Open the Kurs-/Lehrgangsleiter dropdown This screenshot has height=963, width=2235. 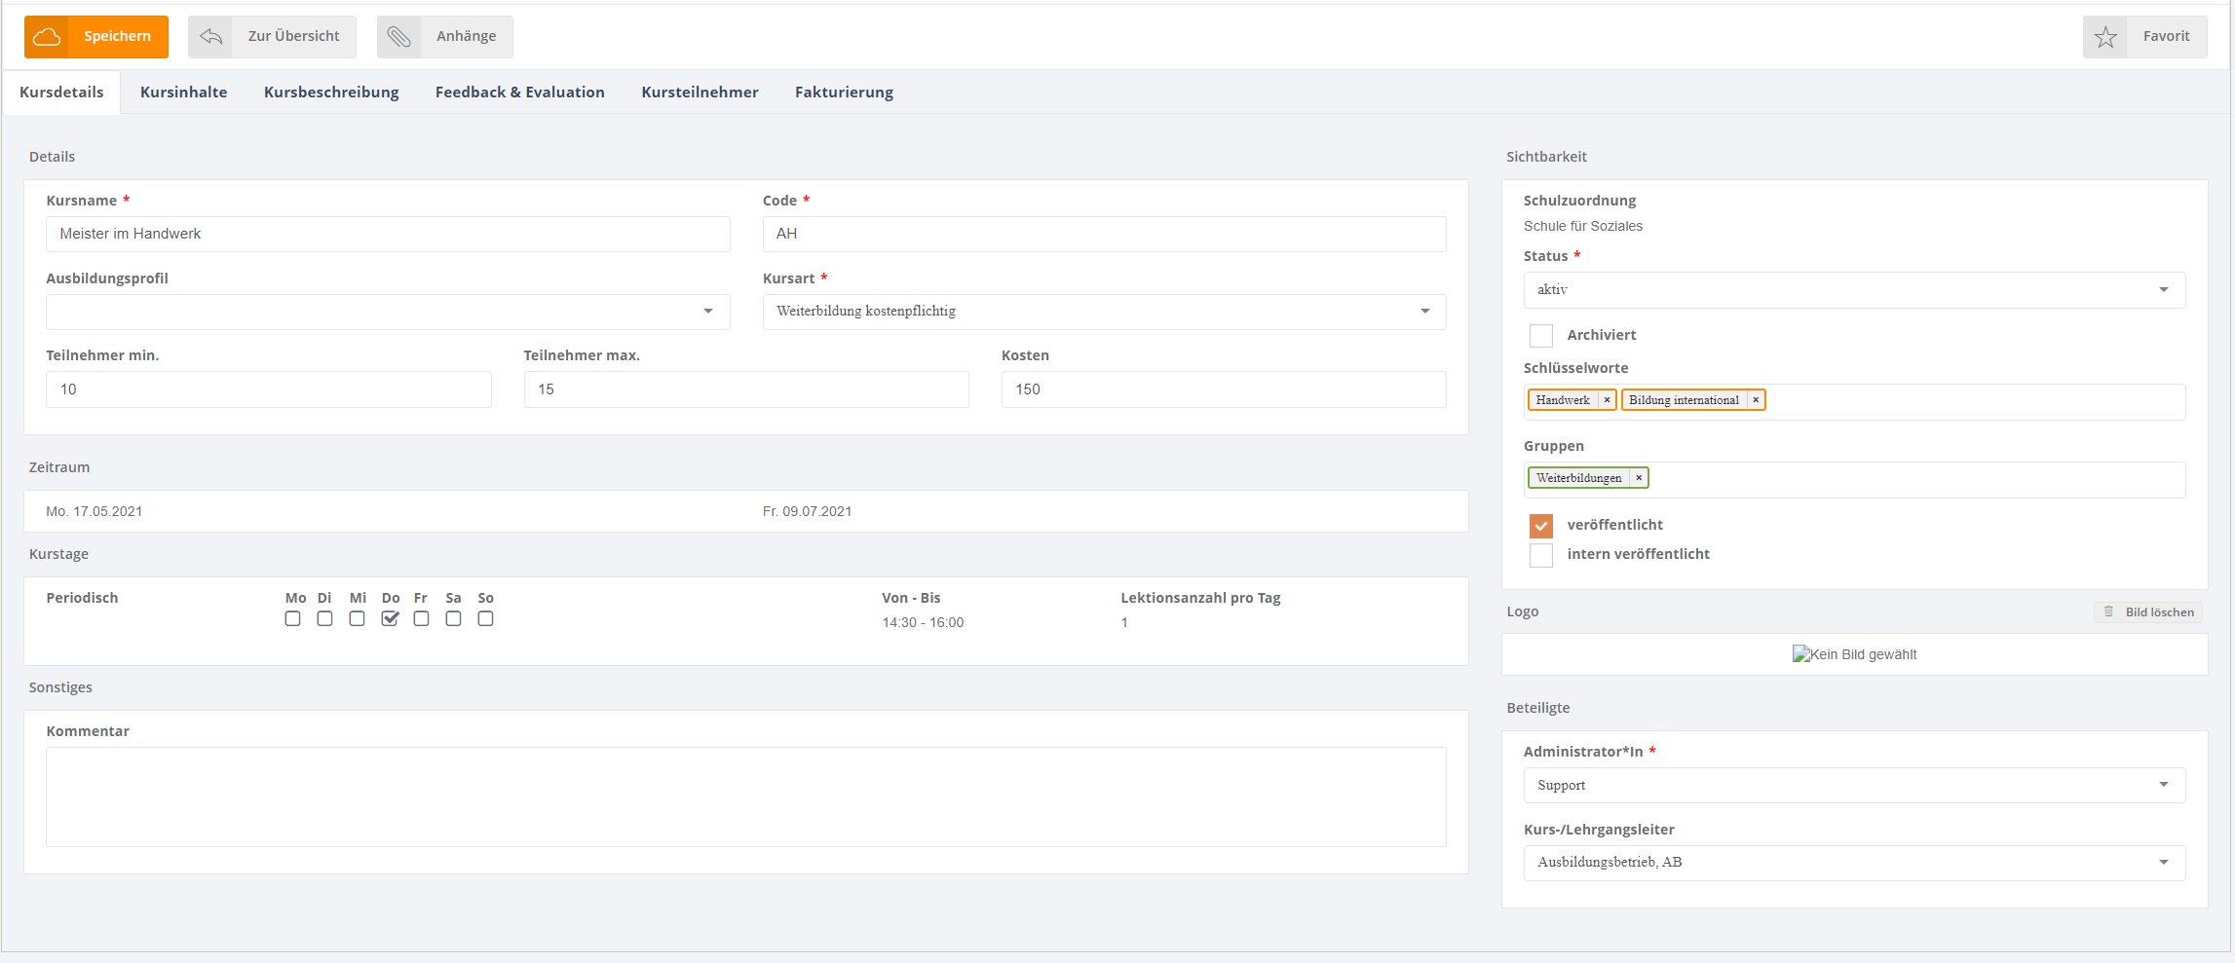click(x=1854, y=863)
